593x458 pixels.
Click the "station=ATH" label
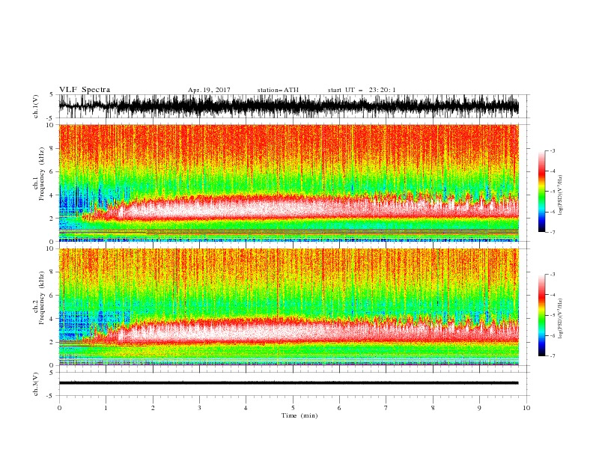[278, 90]
